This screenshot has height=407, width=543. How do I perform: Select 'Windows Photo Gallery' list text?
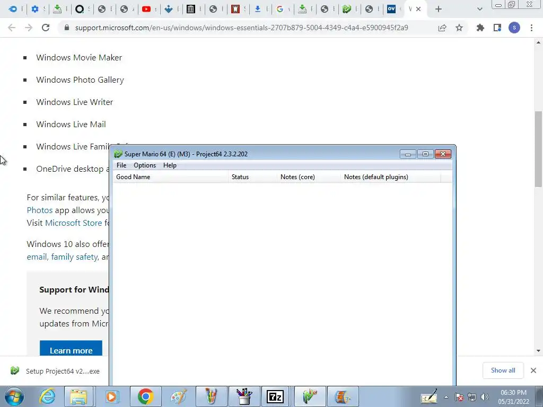(80, 80)
